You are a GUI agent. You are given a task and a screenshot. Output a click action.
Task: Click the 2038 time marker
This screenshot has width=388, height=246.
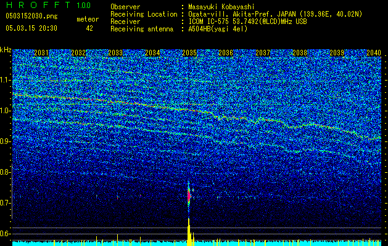point(300,53)
